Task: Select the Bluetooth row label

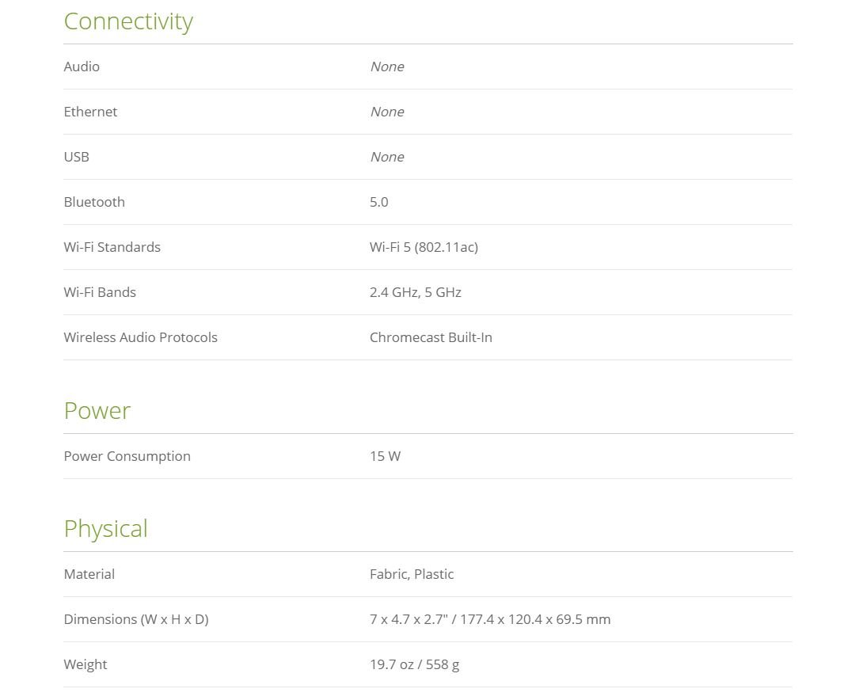Action: (x=94, y=202)
